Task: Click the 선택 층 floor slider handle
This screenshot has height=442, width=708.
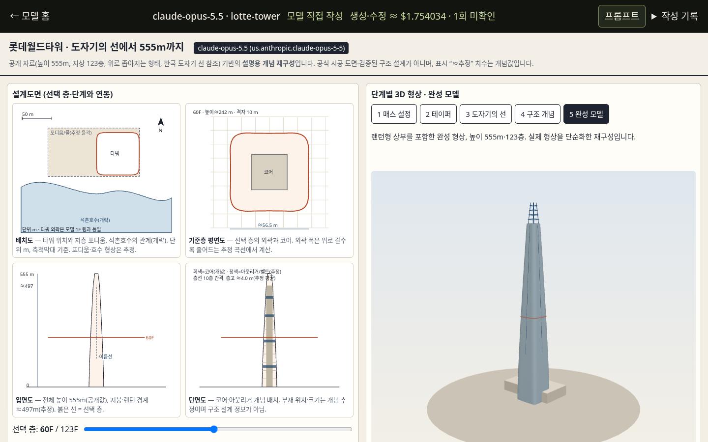Action: 214,429
